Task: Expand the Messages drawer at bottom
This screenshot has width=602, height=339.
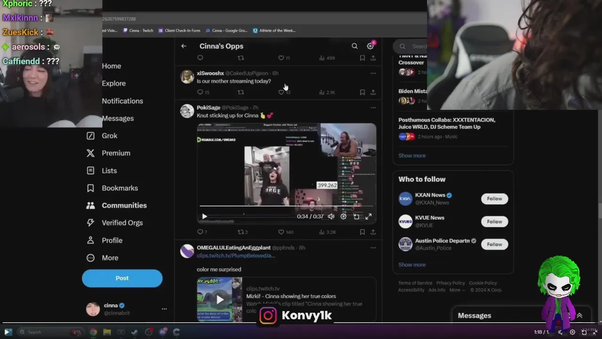Action: coord(579,315)
